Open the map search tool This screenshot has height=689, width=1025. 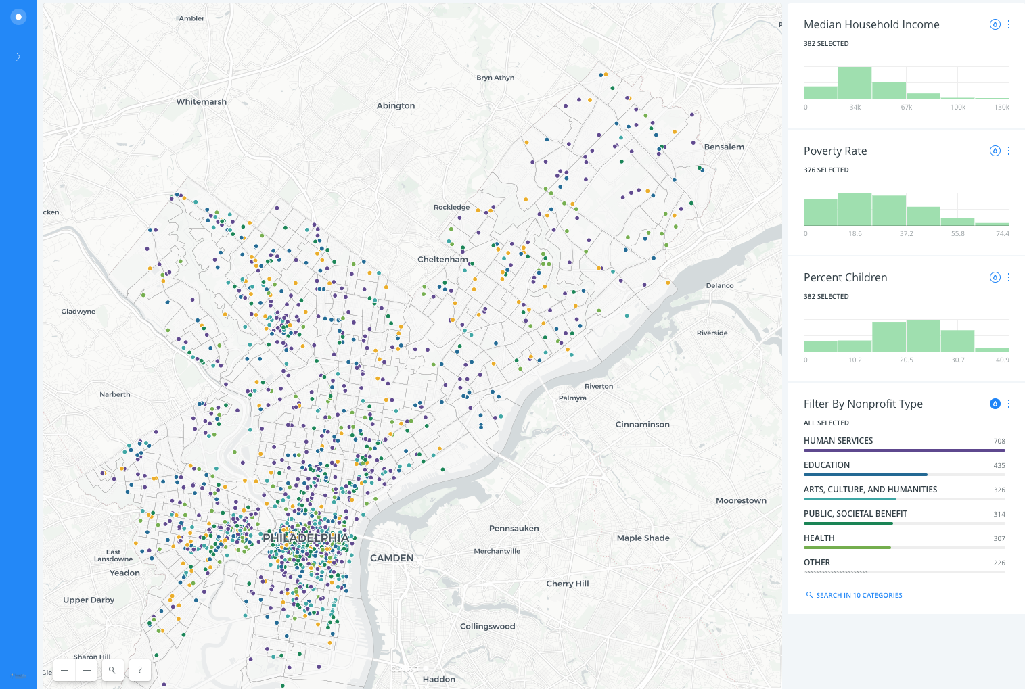tap(112, 669)
